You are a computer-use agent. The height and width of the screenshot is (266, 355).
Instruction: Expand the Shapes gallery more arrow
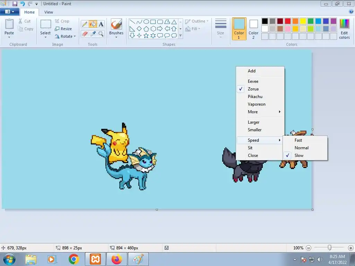180,36
